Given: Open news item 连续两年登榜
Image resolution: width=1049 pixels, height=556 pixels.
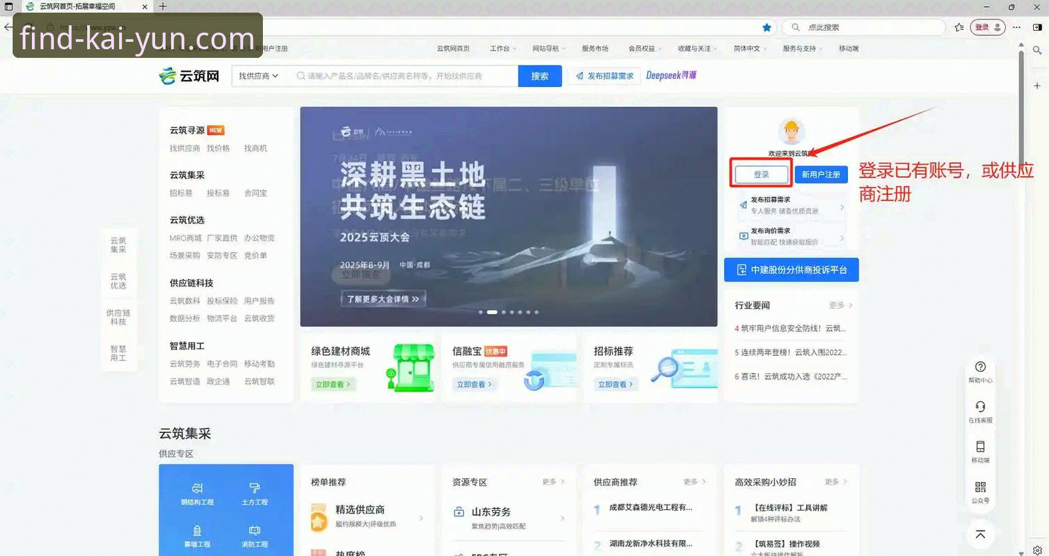Looking at the screenshot, I should click(x=791, y=352).
